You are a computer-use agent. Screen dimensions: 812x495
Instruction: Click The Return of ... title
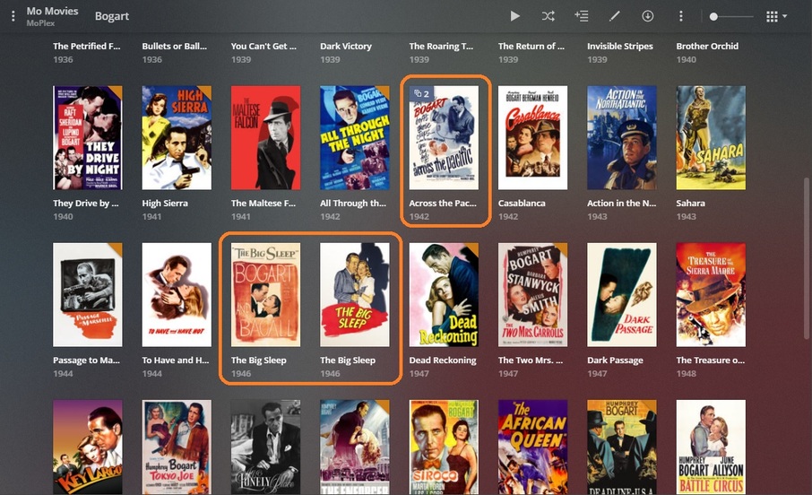point(531,46)
